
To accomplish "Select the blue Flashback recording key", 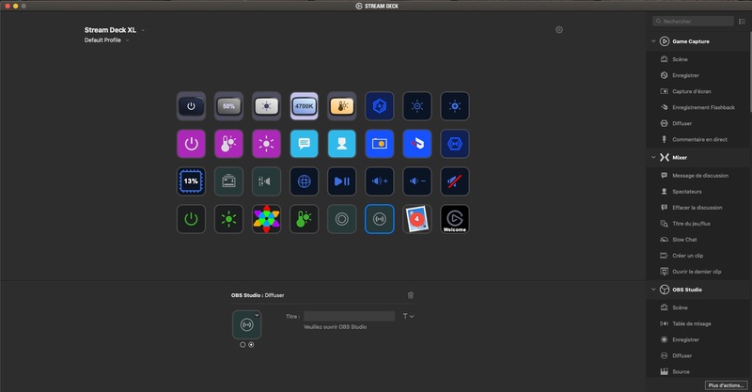I will [x=417, y=144].
